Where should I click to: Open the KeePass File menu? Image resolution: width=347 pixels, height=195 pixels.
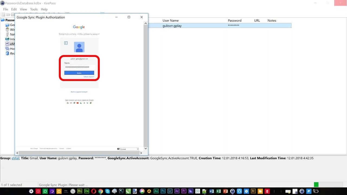click(x=5, y=9)
